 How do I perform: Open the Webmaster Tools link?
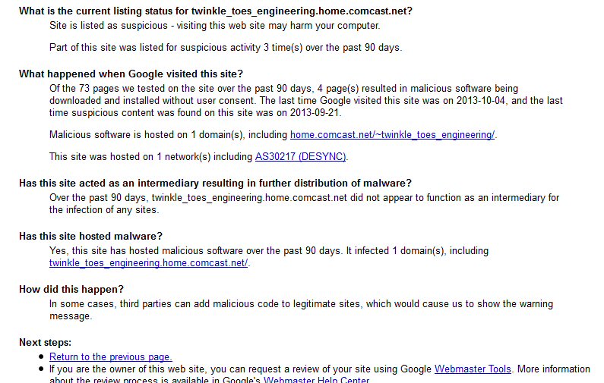473,369
